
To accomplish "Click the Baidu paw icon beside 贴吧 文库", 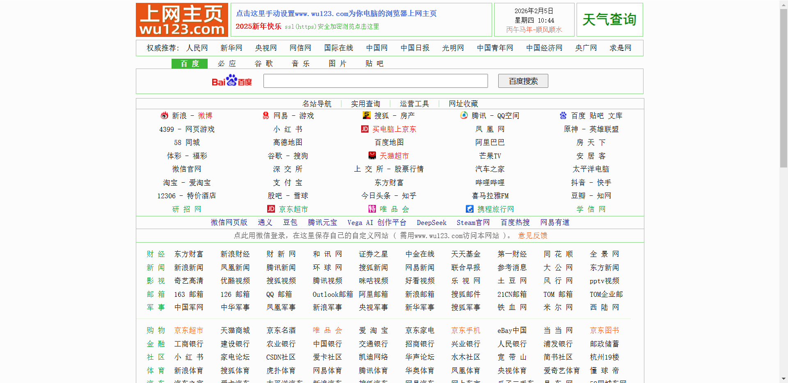I will (563, 116).
